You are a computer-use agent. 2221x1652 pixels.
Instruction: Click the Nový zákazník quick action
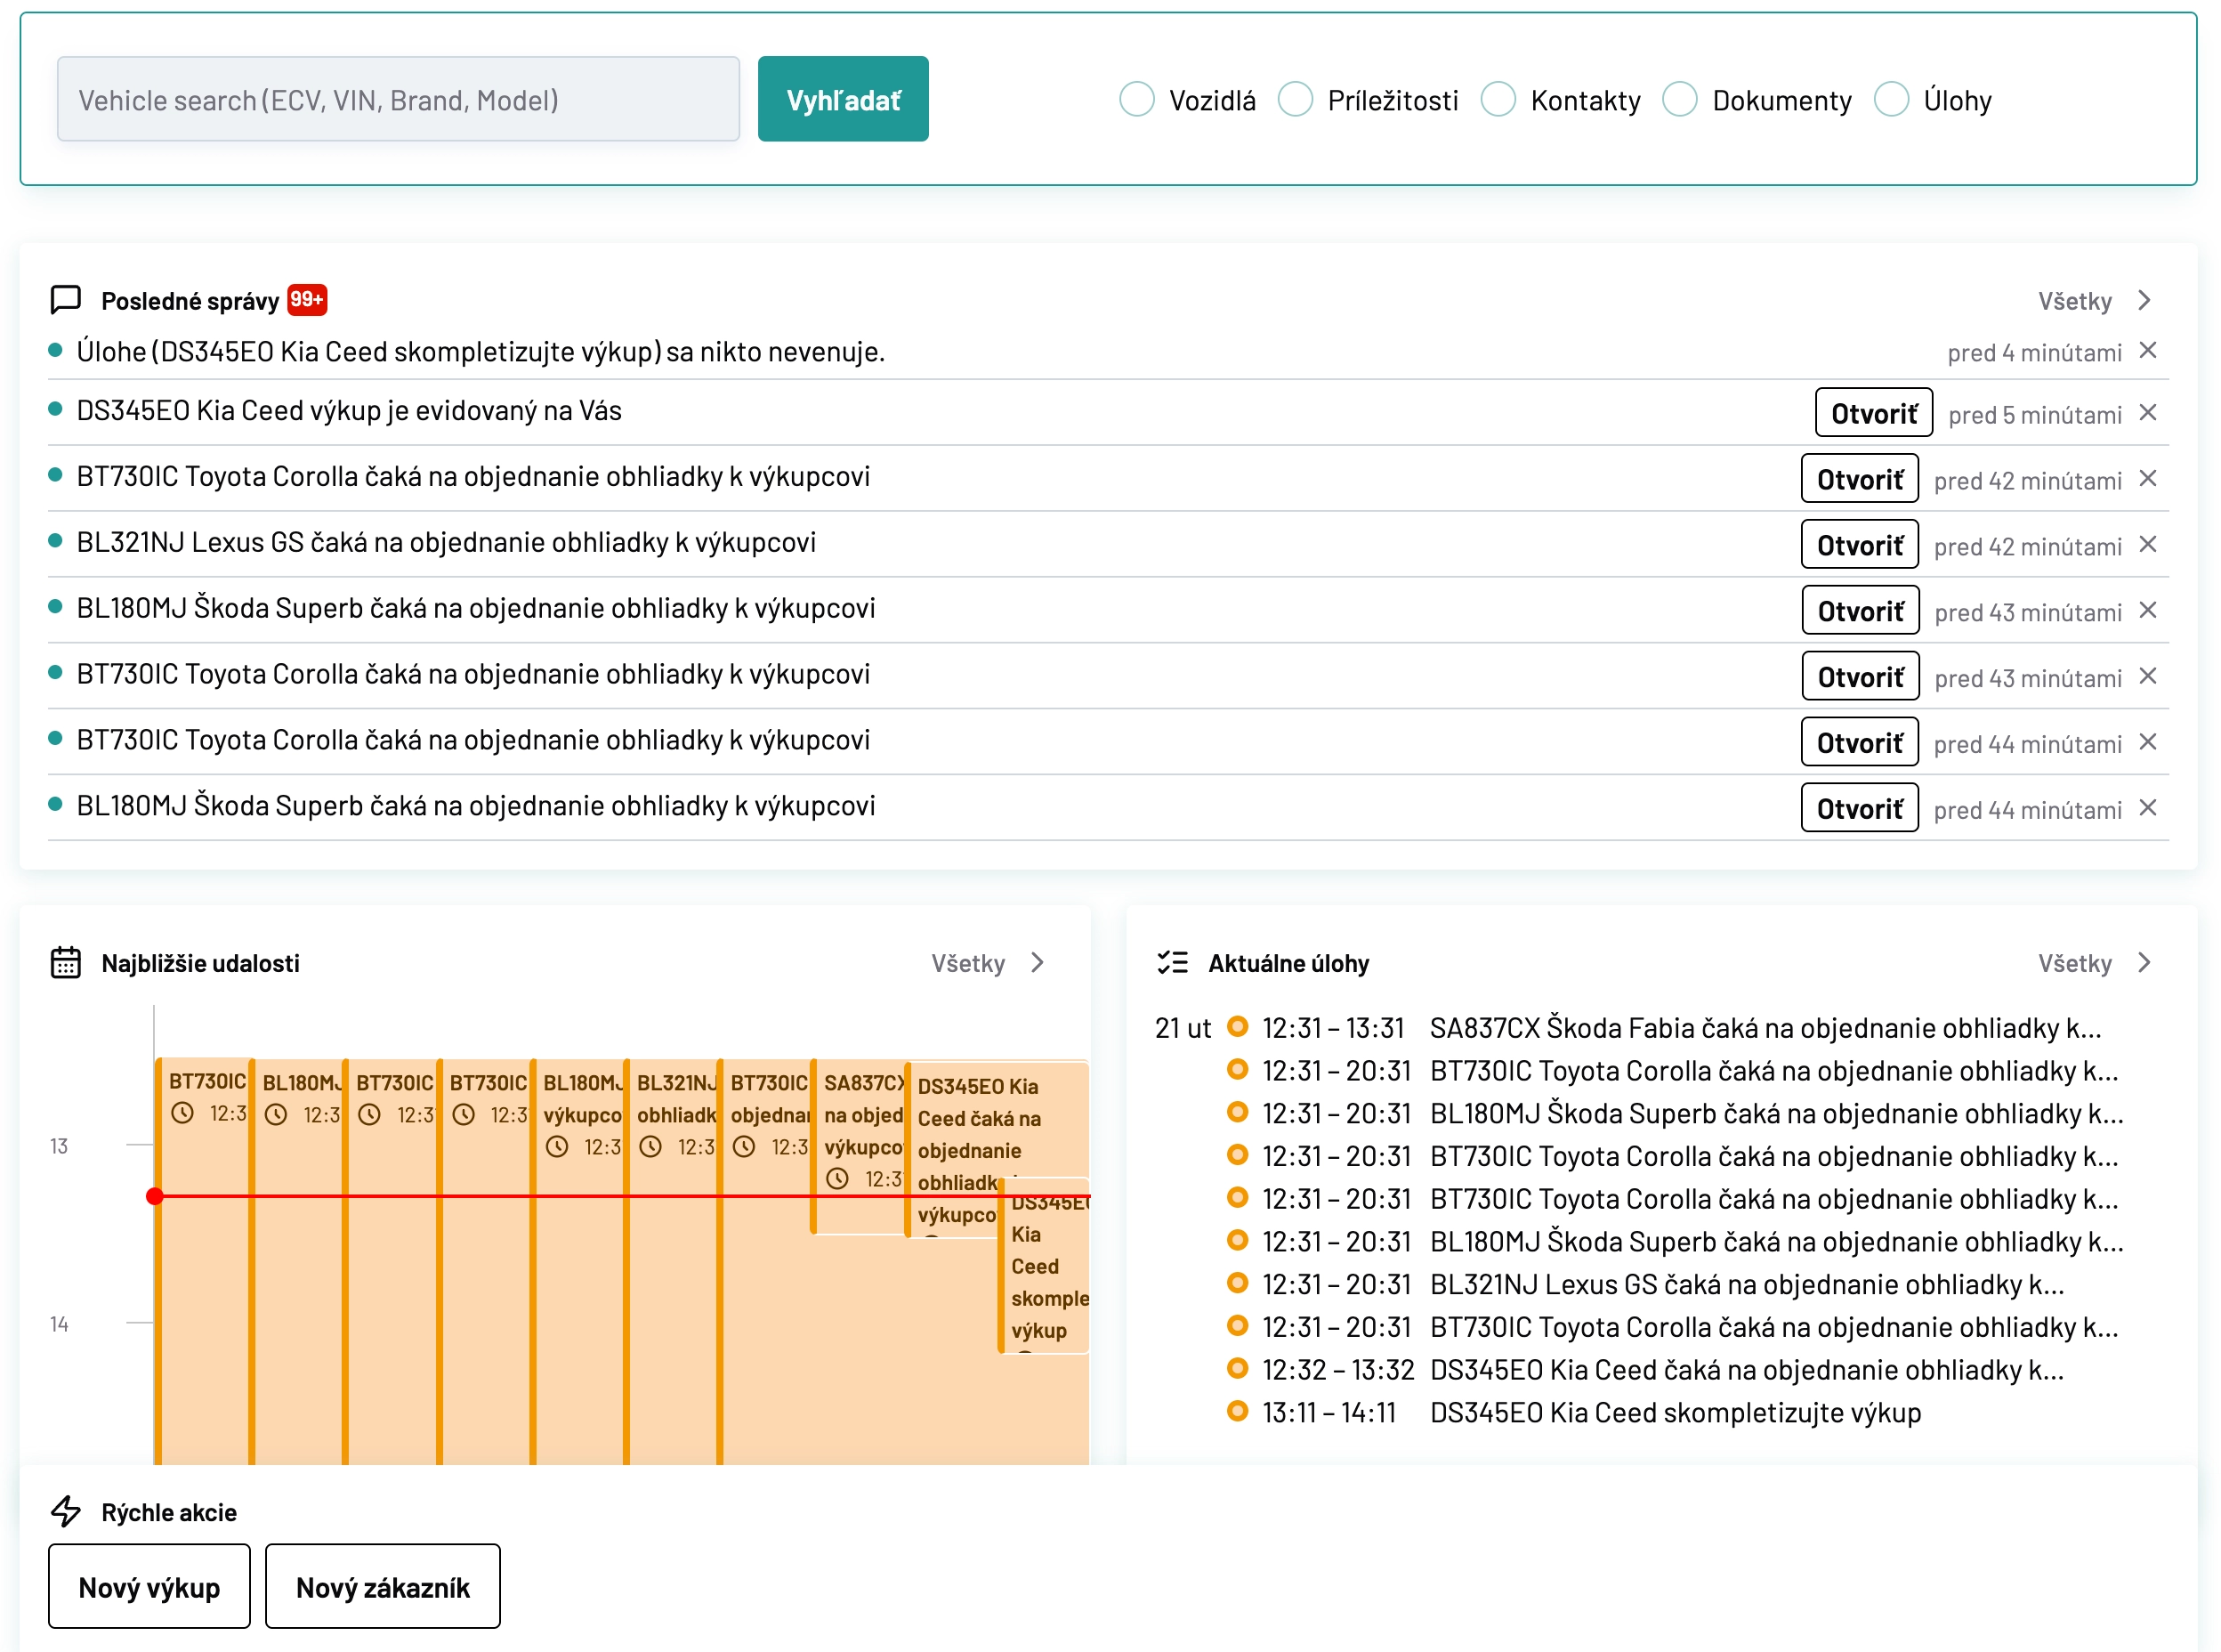coord(383,1587)
